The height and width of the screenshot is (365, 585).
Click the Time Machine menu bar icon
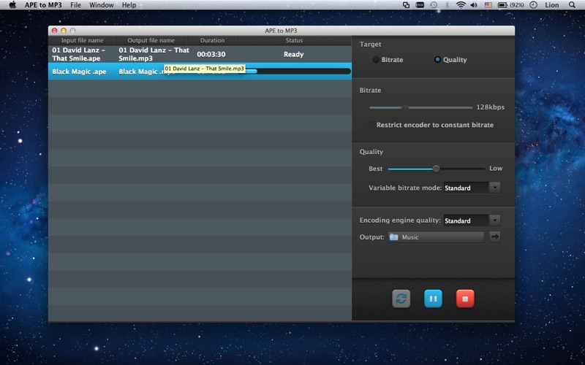pyautogui.click(x=434, y=5)
